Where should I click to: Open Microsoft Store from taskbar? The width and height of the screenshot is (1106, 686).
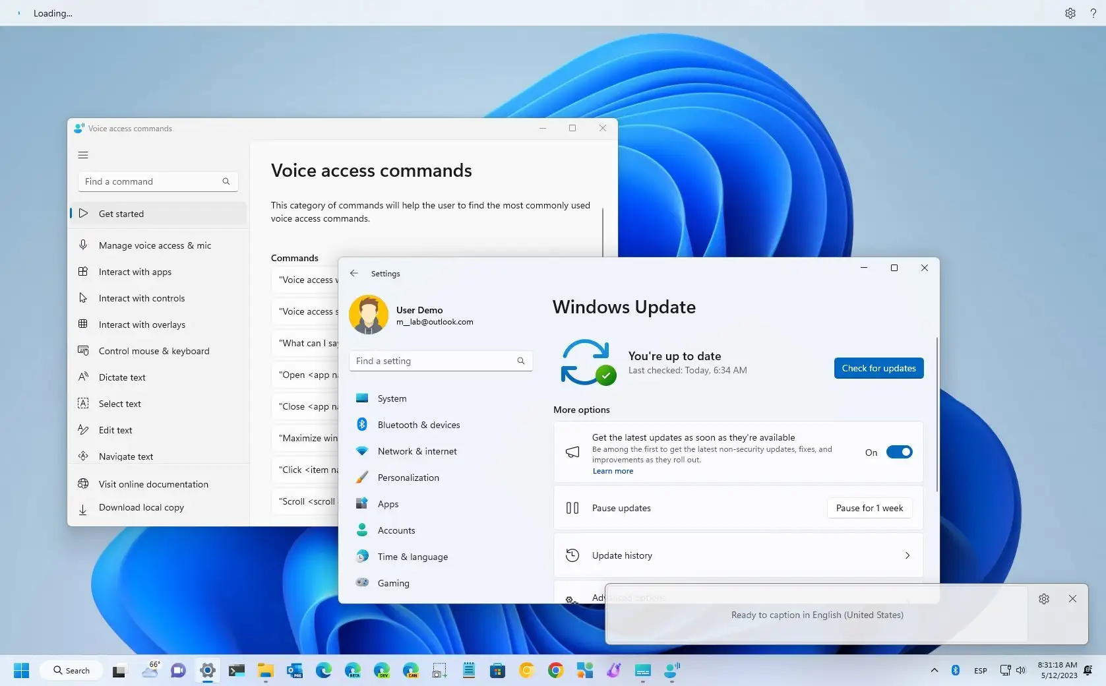497,671
